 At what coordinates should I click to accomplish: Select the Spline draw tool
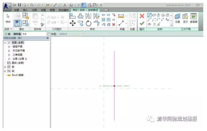click(x=168, y=20)
